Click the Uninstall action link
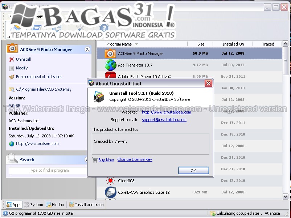This screenshot has height=218, width=291. click(x=23, y=59)
